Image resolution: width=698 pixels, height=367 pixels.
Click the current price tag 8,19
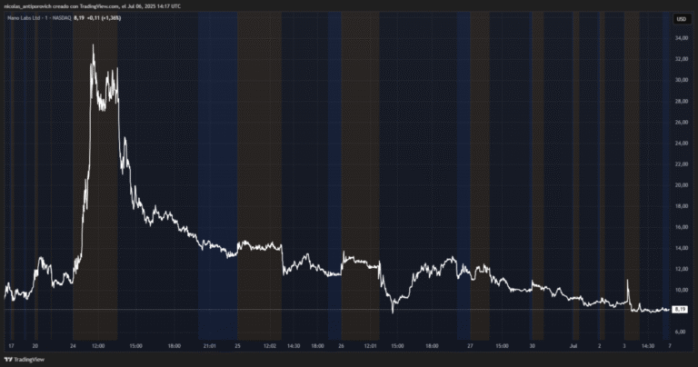tap(680, 309)
